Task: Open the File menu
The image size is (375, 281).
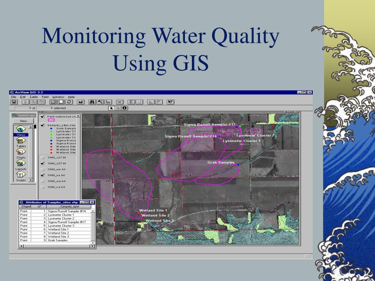Action: tap(14, 97)
